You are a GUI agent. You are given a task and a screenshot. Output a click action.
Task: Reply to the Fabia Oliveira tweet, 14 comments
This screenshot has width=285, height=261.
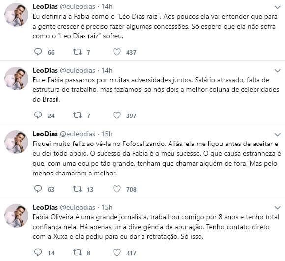[38, 253]
